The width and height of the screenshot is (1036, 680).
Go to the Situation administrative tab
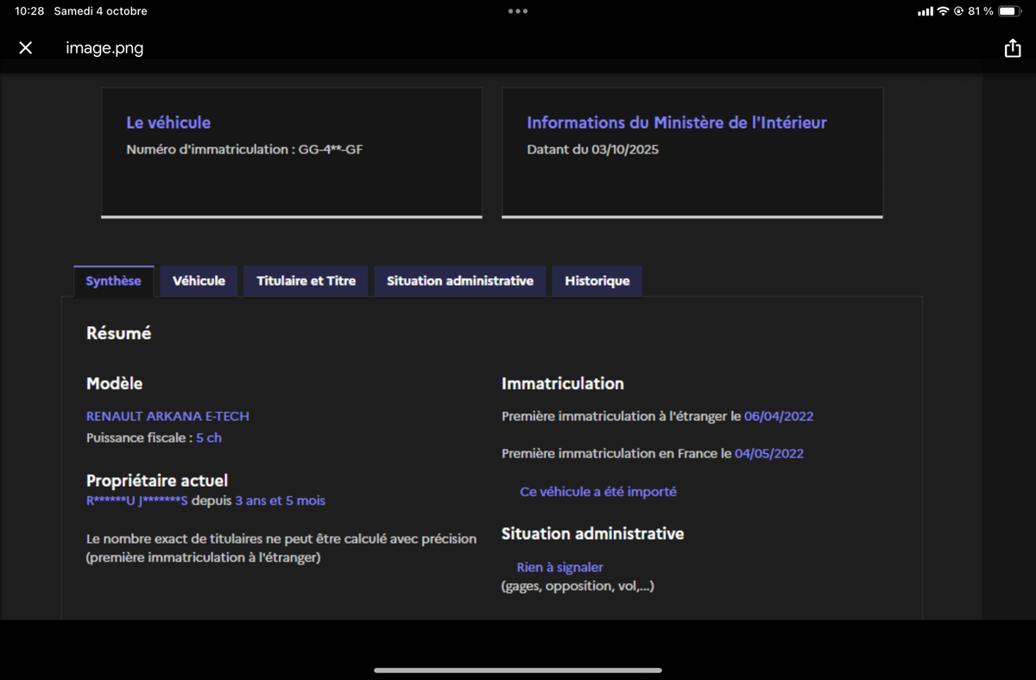click(x=459, y=281)
